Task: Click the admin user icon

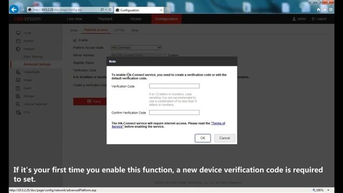Action: (x=294, y=19)
